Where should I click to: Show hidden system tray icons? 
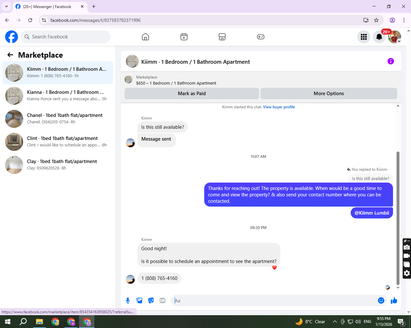(335, 322)
